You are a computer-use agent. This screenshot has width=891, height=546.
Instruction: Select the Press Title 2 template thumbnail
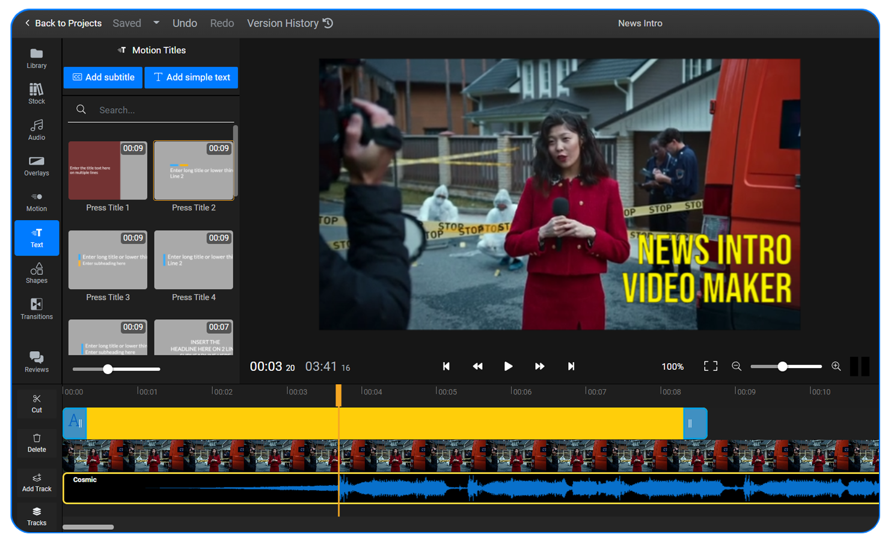pyautogui.click(x=194, y=170)
